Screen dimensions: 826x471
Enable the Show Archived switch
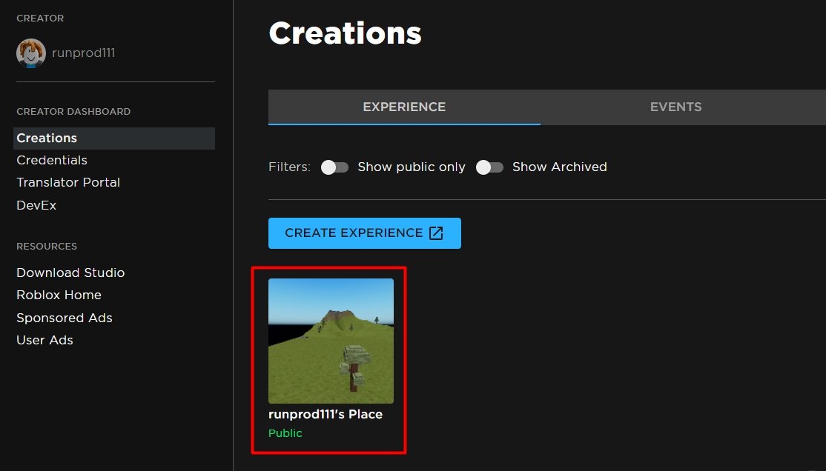489,167
